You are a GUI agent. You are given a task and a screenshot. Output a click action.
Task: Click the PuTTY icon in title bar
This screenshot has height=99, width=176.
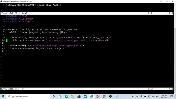coord(1,1)
